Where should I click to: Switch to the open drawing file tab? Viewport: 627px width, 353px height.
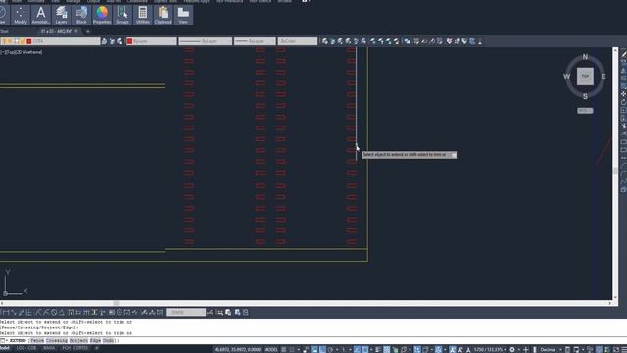[x=56, y=31]
